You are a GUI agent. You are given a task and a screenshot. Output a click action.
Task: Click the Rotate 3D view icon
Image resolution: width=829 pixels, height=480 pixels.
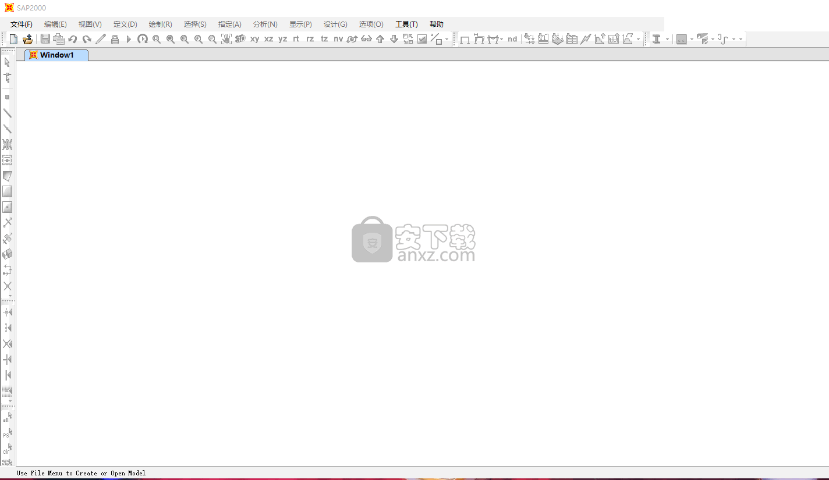[352, 39]
